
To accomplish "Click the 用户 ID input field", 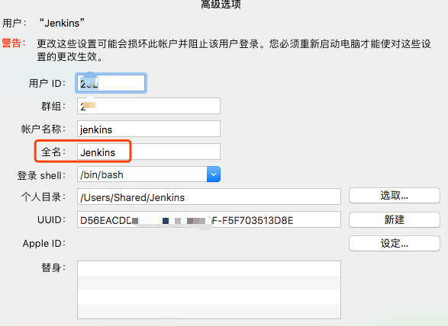I will click(111, 83).
